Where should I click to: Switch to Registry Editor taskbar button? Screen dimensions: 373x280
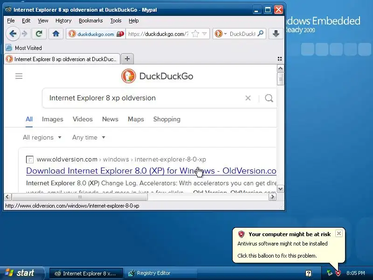(160, 273)
